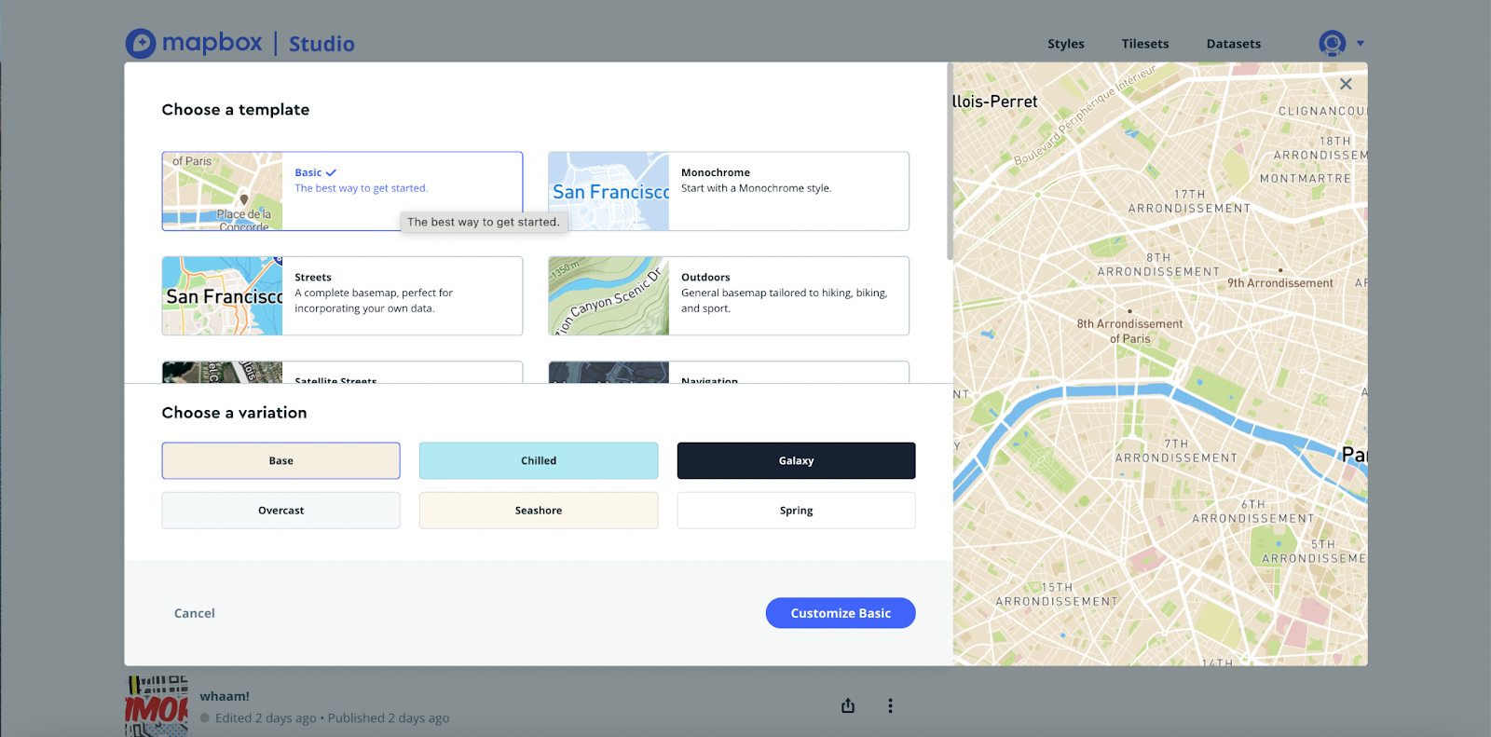Click the 9th Arrondissement map label
Screen dimensions: 1491x737
[x=1279, y=282]
